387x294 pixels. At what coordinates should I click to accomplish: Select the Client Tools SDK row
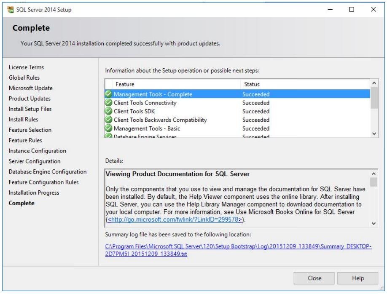coord(237,111)
